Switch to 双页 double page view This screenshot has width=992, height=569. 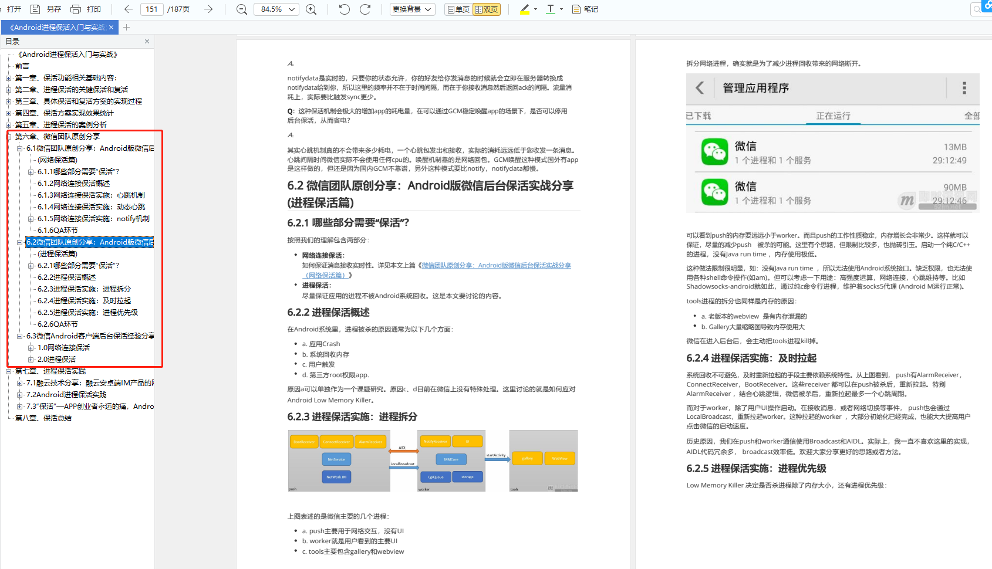pos(487,9)
